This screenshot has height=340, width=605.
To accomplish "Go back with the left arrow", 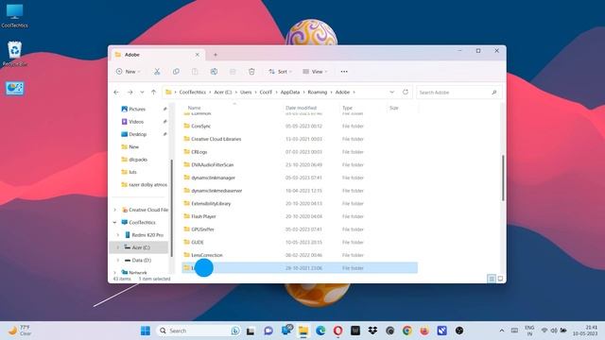I will [116, 93].
